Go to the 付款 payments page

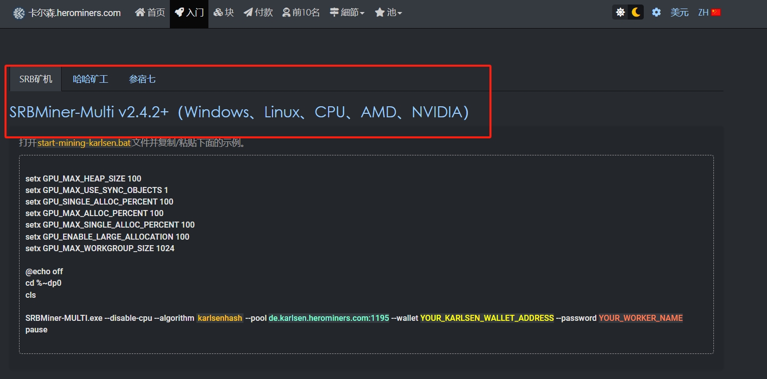pyautogui.click(x=258, y=13)
